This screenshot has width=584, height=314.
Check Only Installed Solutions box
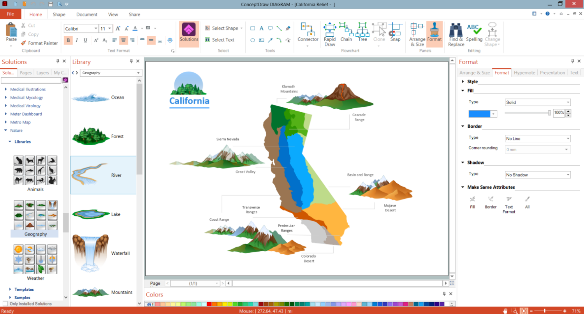(5, 304)
